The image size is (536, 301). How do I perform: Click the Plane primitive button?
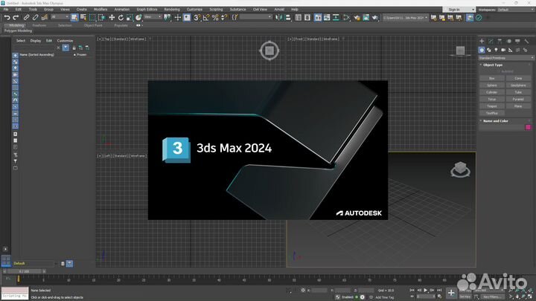518,106
